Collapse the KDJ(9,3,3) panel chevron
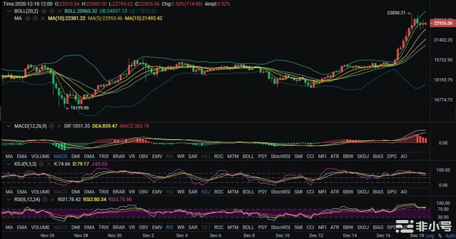This screenshot has width=456, height=239. [9, 164]
